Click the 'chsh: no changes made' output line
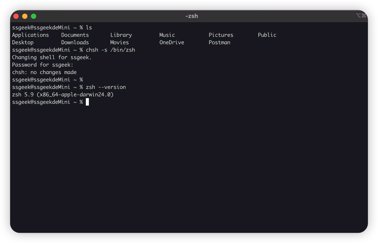Screen dimensions: 378x243 pyautogui.click(x=44, y=72)
